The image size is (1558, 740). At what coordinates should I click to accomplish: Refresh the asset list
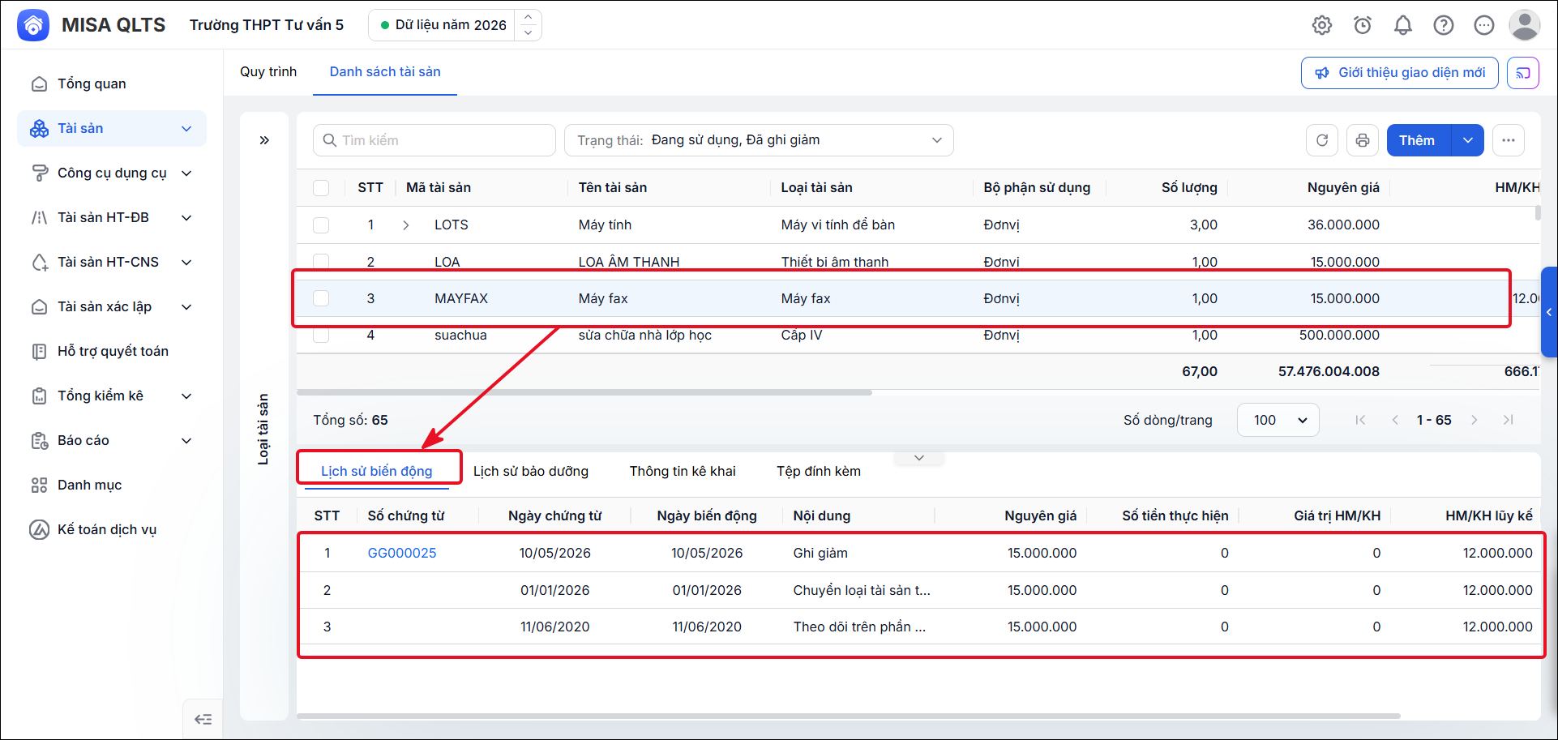[1322, 140]
